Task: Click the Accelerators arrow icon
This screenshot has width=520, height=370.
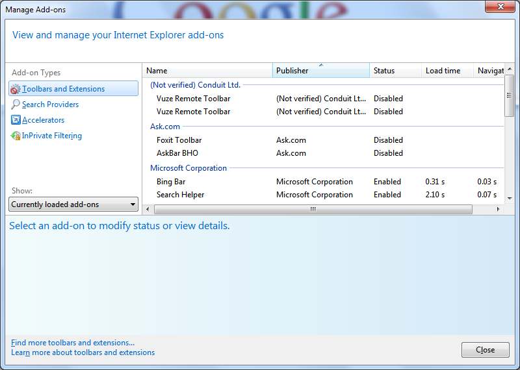Action: [x=16, y=120]
